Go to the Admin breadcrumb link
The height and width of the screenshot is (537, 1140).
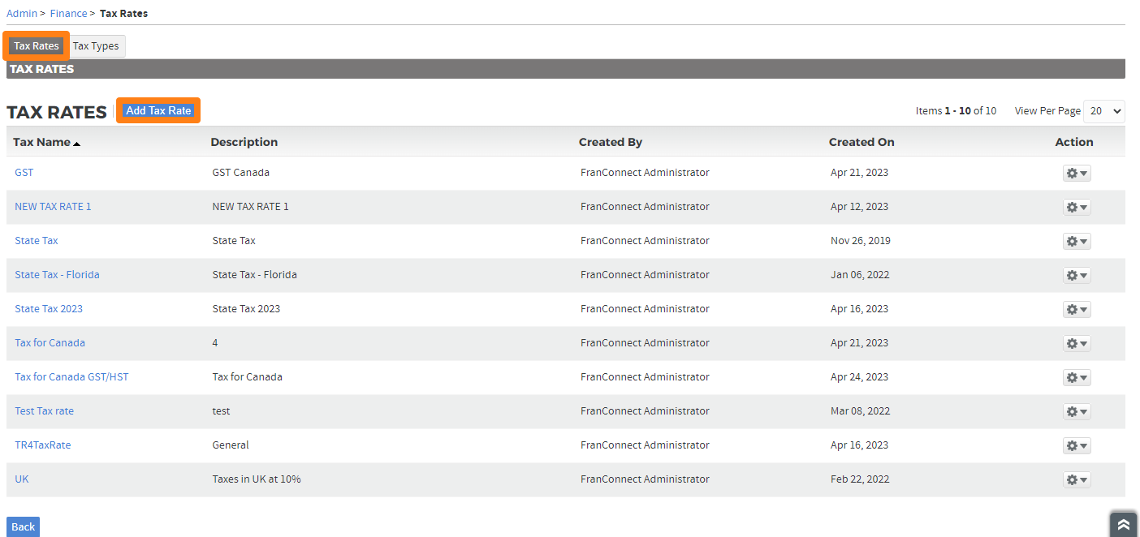pos(22,13)
